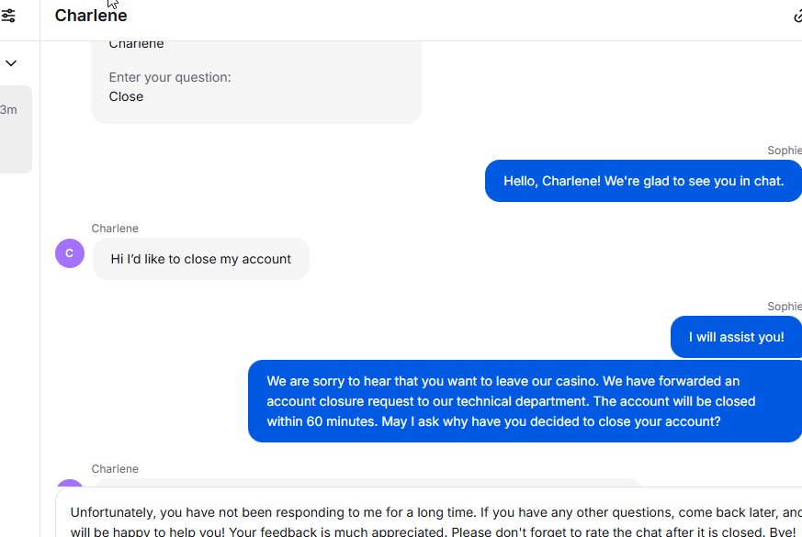Select the chat list entry showing 3m
This screenshot has width=802, height=537.
[x=16, y=129]
